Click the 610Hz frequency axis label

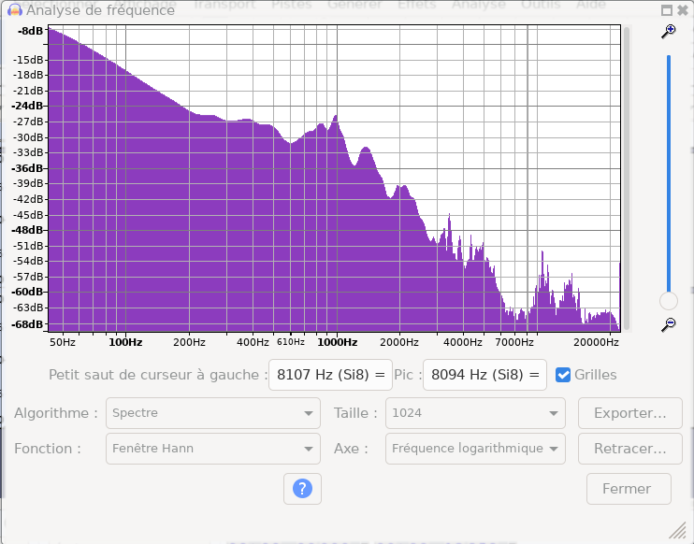(x=291, y=342)
